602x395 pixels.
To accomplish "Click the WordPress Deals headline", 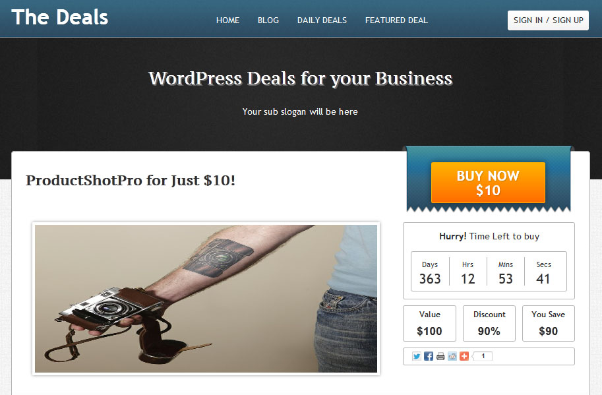I will tap(301, 78).
